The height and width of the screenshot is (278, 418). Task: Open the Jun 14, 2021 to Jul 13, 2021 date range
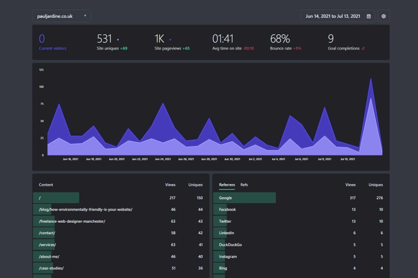pyautogui.click(x=338, y=16)
